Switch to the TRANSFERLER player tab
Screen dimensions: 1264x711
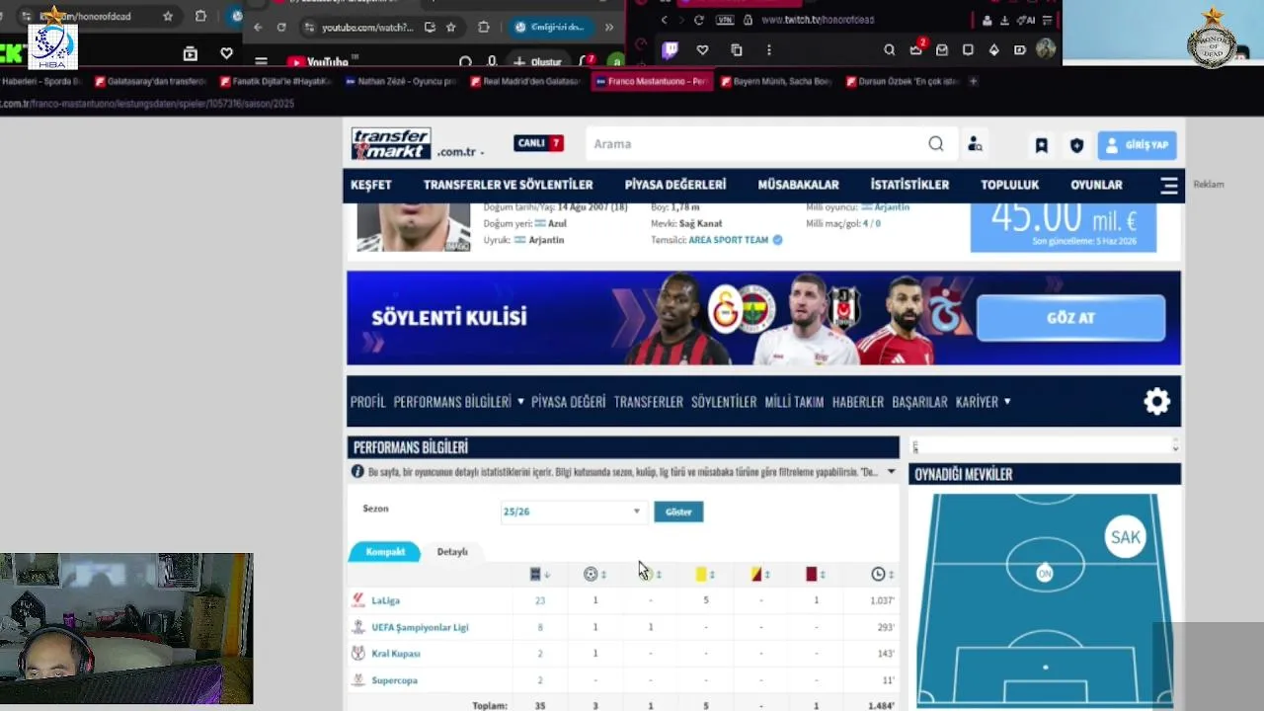click(x=649, y=402)
